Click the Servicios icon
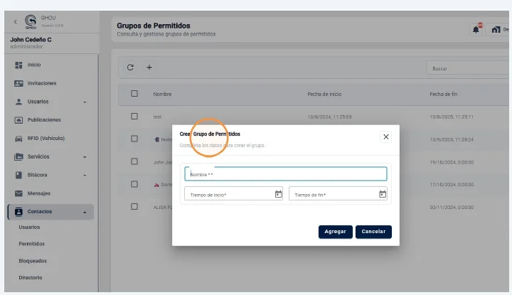The height and width of the screenshot is (295, 512). pyautogui.click(x=18, y=156)
